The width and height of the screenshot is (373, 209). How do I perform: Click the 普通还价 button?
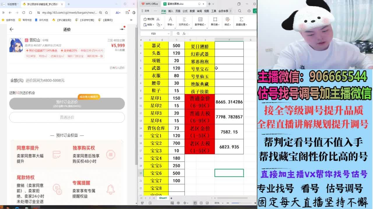click(67, 117)
